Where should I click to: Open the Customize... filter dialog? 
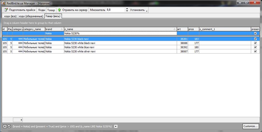click(x=251, y=126)
